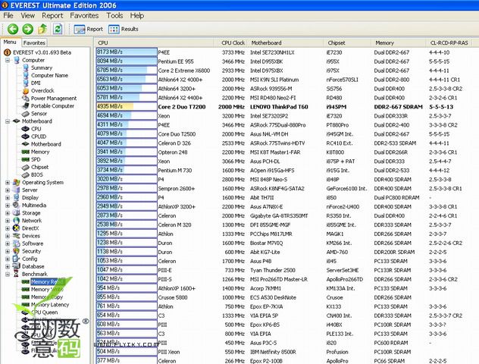This screenshot has width=479, height=364.
Task: Select the Chipset icon in tree
Action: pos(26,167)
